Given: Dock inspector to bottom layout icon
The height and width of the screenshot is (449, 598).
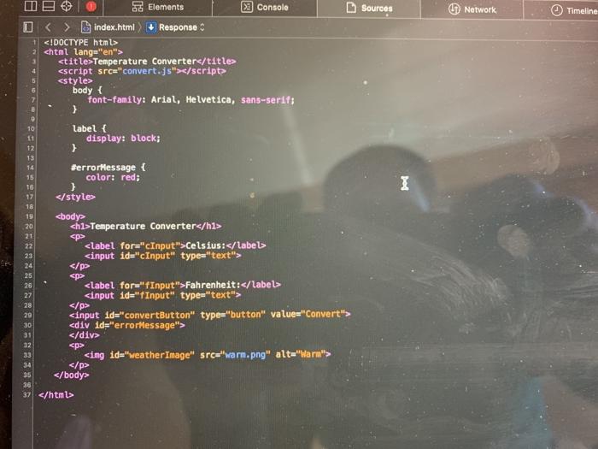Looking at the screenshot, I should point(49,6).
